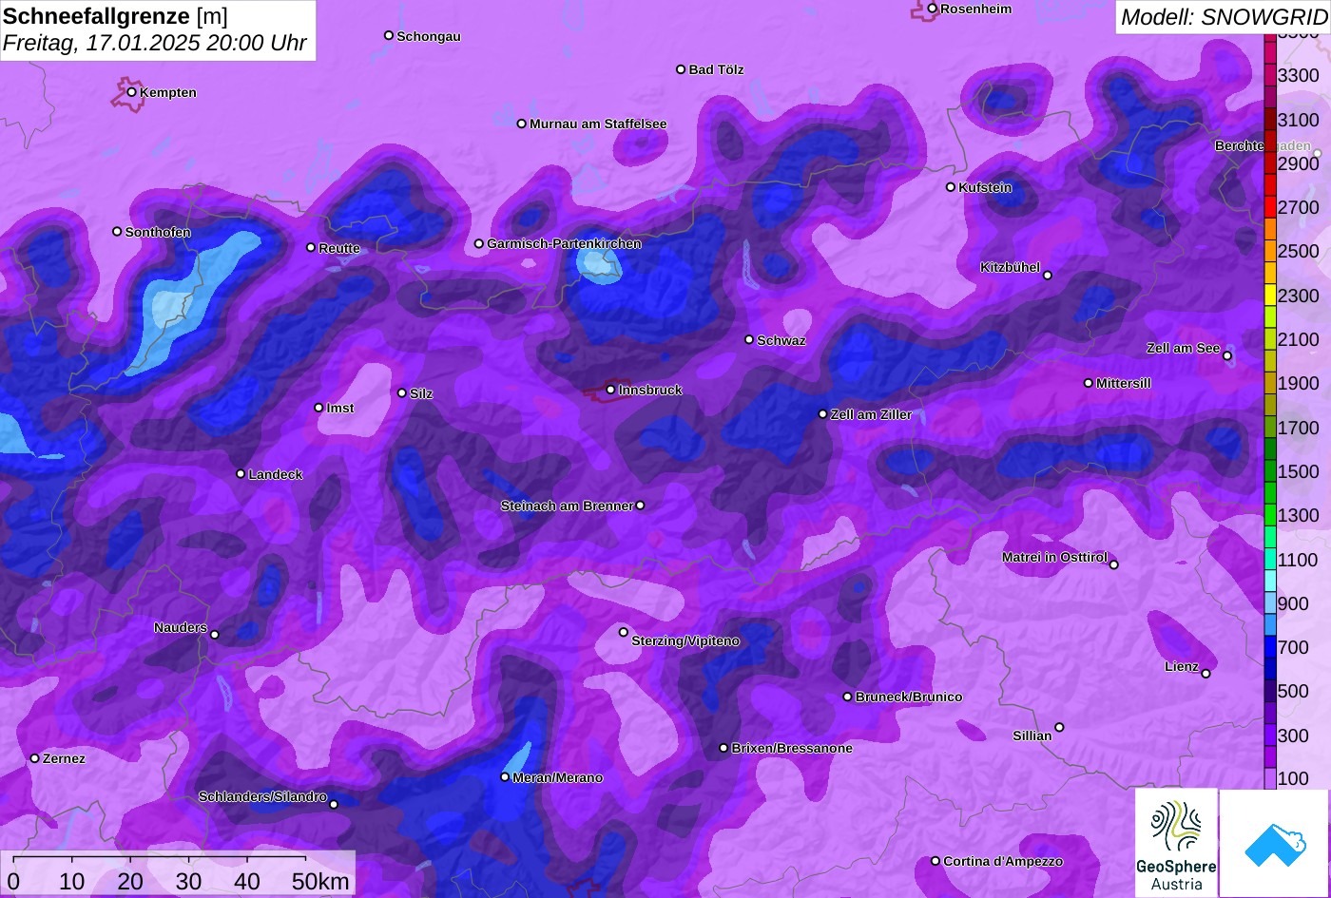Click the red 2700 legend swatch

point(1270,206)
